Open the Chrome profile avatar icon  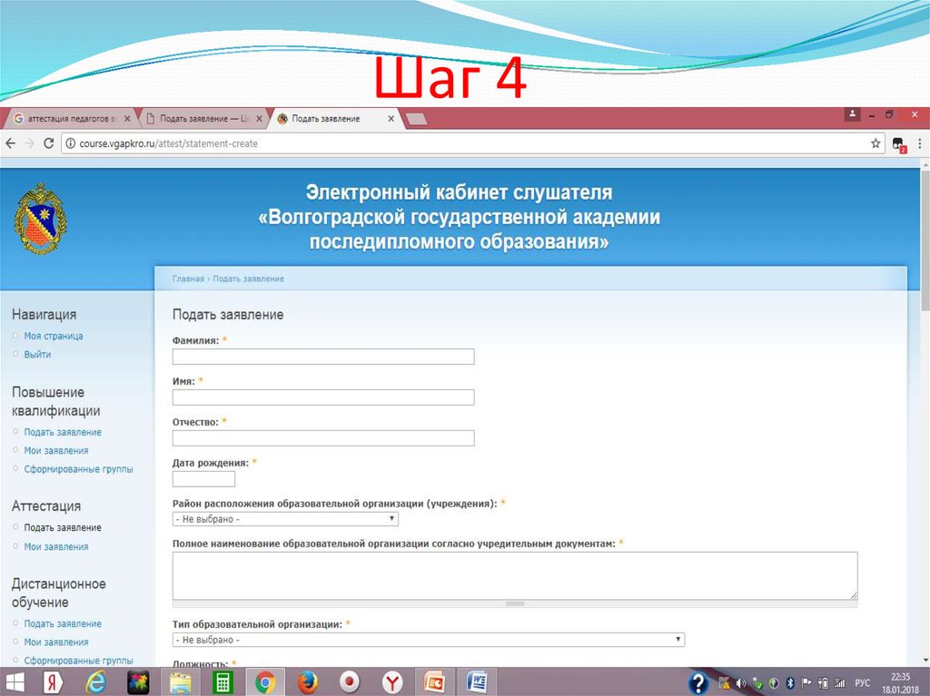852,114
